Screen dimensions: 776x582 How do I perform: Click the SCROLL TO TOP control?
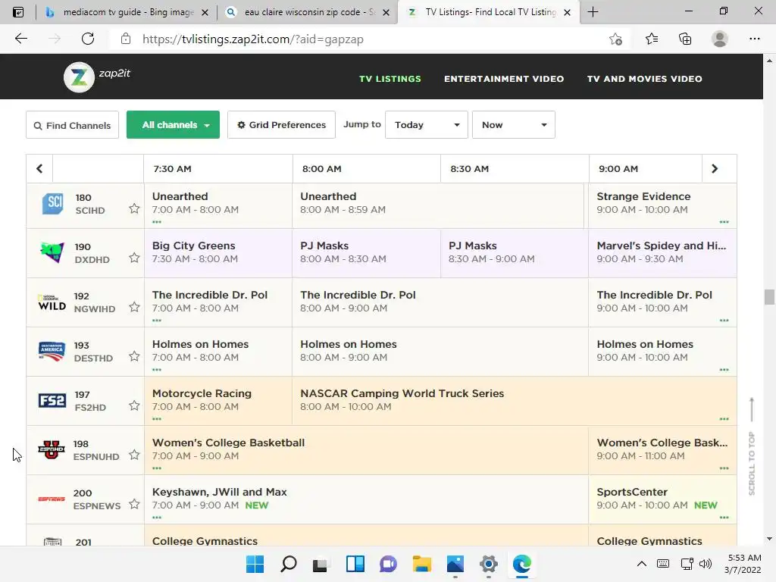752,446
